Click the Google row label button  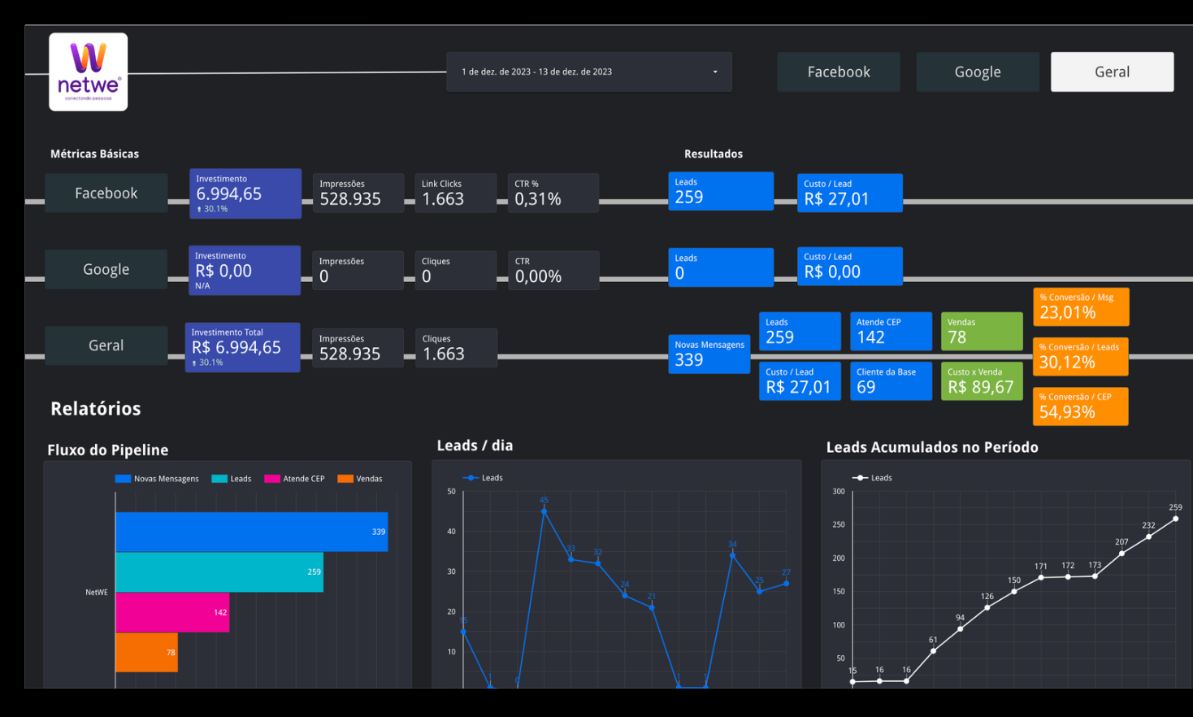point(106,269)
